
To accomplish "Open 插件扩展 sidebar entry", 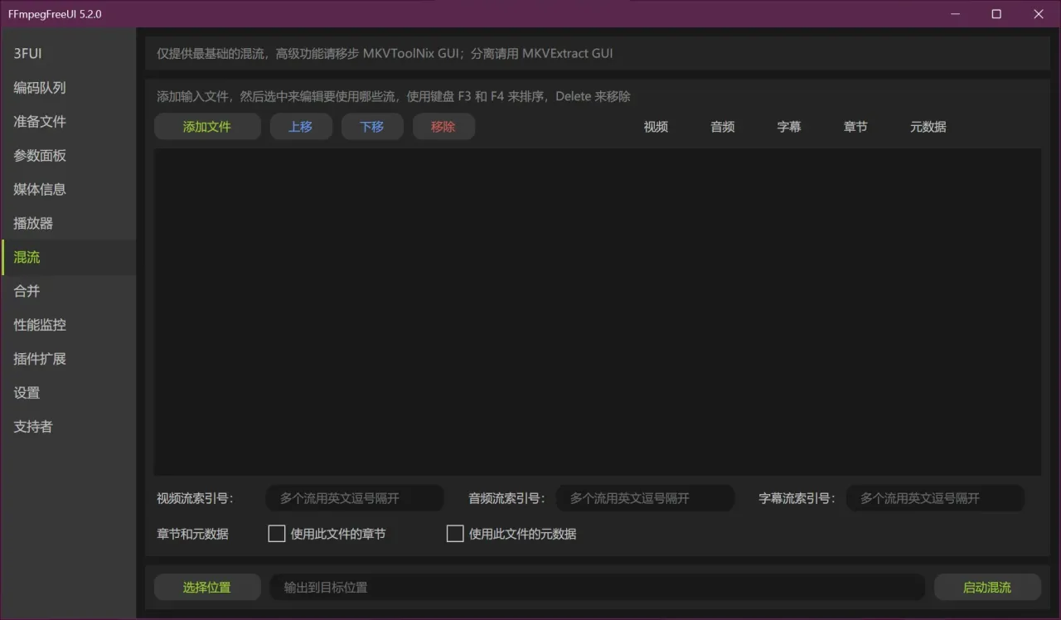I will 68,360.
